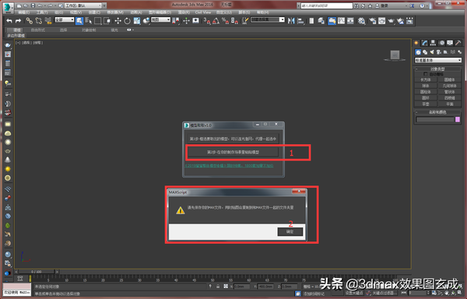Click the Unlink Selection icon
The image size is (467, 299).
tap(38, 21)
